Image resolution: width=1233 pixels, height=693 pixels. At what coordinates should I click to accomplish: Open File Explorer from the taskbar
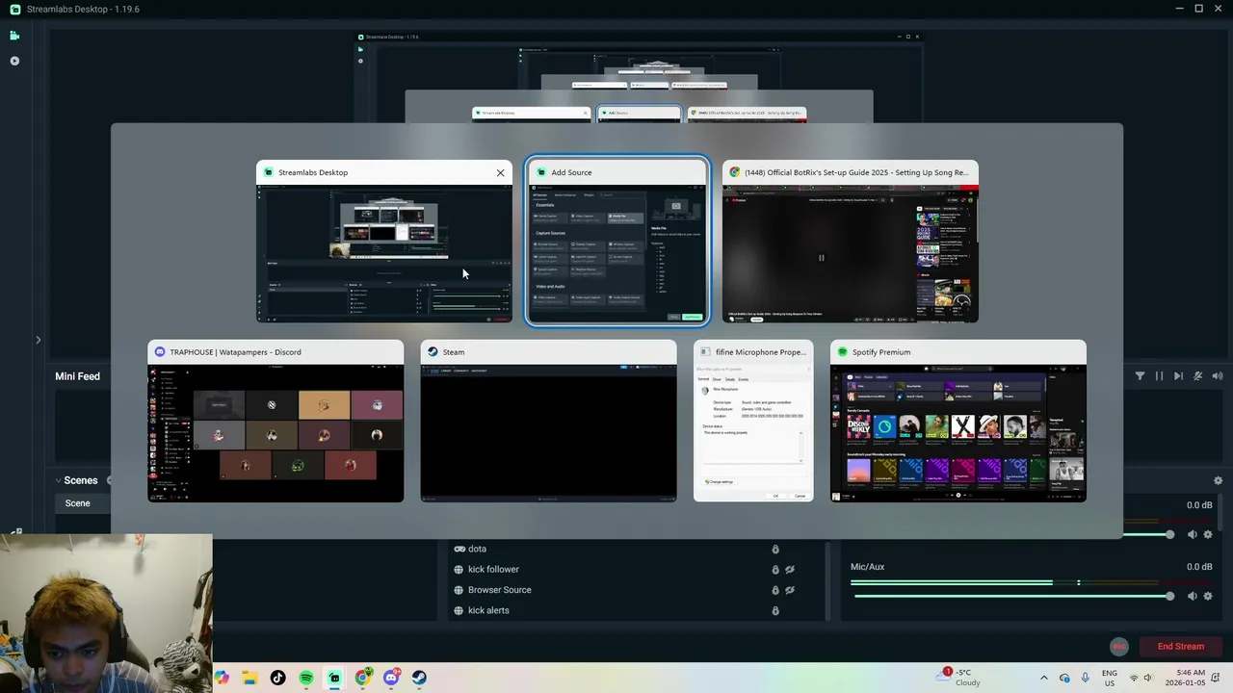(x=250, y=678)
